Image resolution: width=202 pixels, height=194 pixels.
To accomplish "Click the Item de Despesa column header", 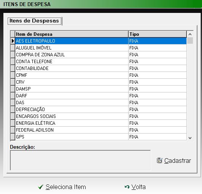I will coord(72,34).
